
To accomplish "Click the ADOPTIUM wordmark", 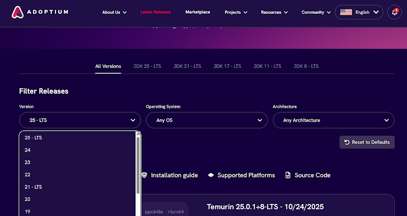I will (x=47, y=12).
